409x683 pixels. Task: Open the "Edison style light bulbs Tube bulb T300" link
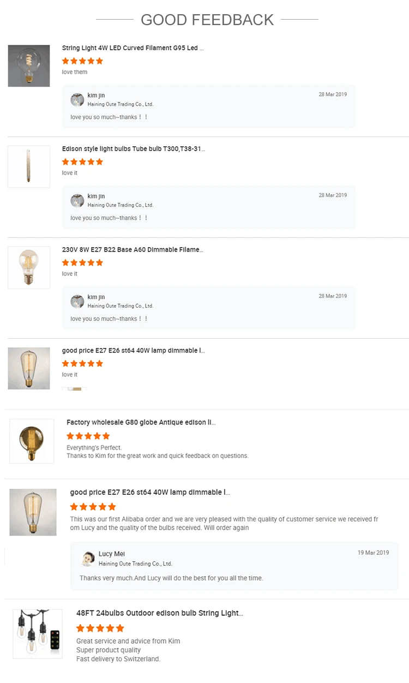[134, 149]
